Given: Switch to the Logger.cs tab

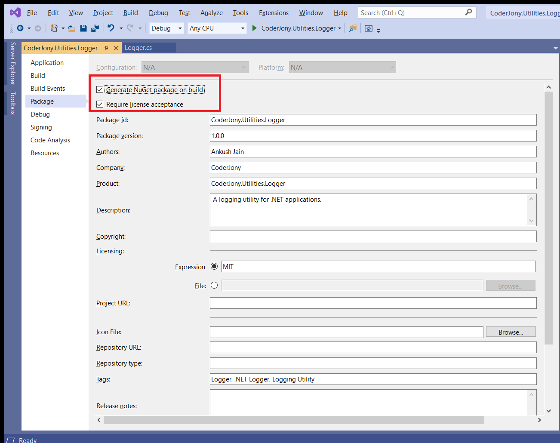Looking at the screenshot, I should point(149,48).
